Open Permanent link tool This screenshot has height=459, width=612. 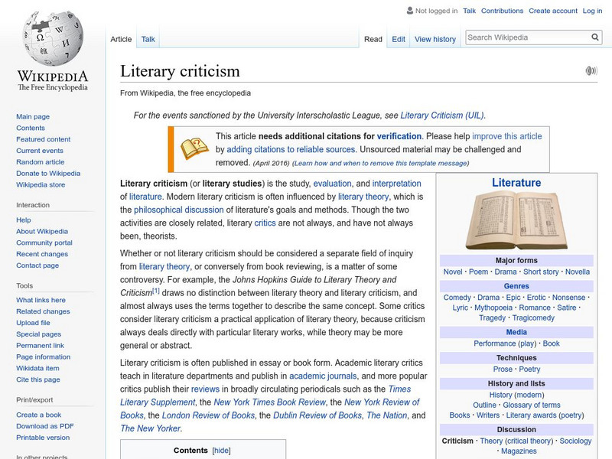coord(40,345)
